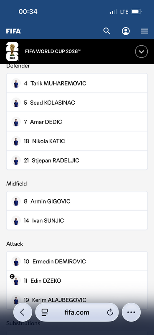Select Sead KOLASINAC from the defenders
Screen dimensions: 154x335
(77, 102)
